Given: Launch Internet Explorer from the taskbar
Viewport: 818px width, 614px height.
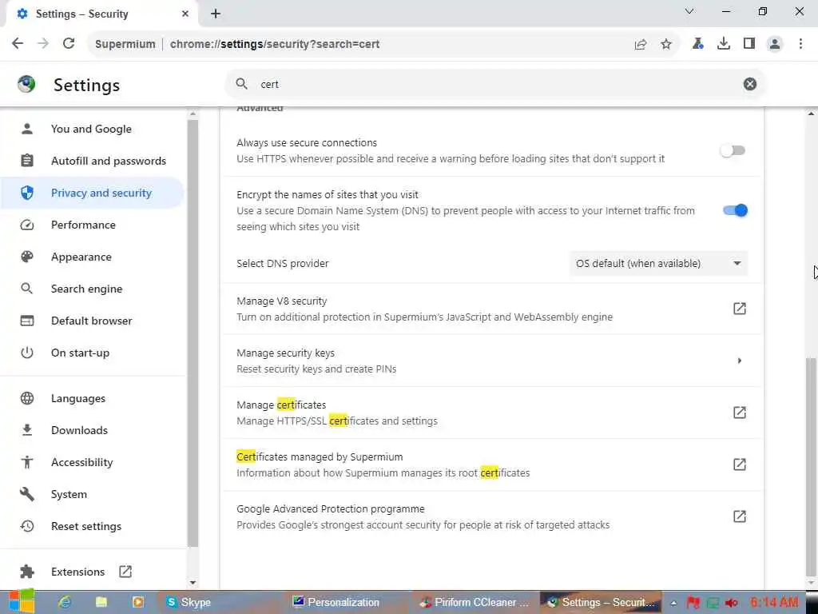Looking at the screenshot, I should click(x=65, y=602).
